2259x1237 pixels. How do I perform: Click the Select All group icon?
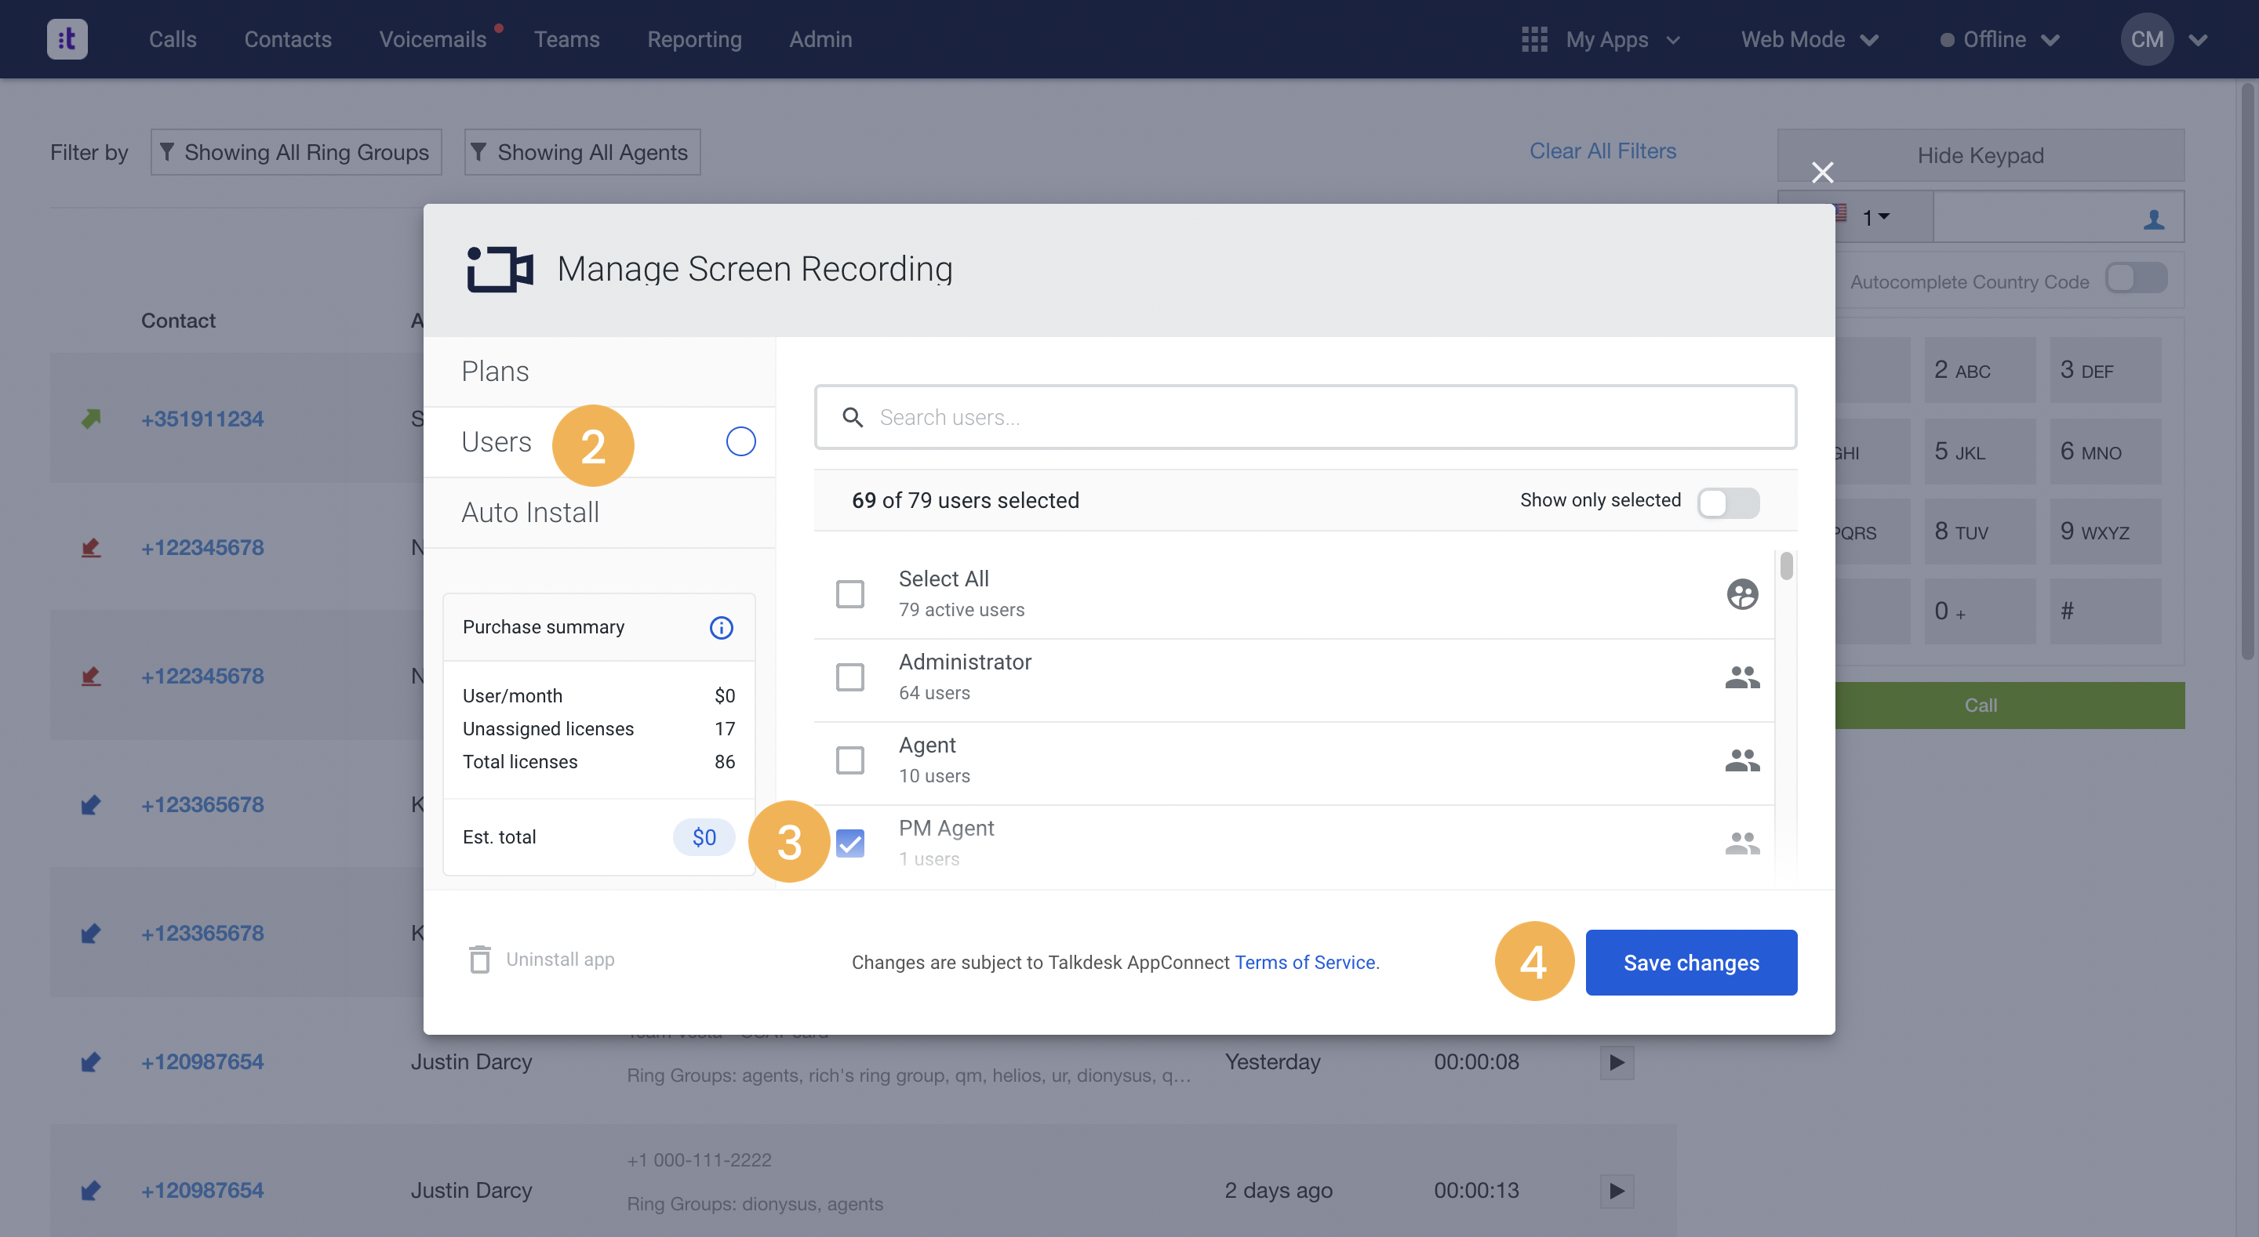[1741, 594]
